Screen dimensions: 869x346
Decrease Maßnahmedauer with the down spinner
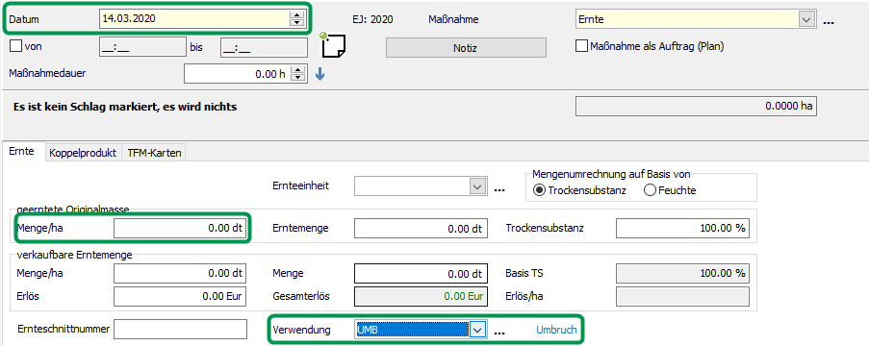pyautogui.click(x=298, y=78)
